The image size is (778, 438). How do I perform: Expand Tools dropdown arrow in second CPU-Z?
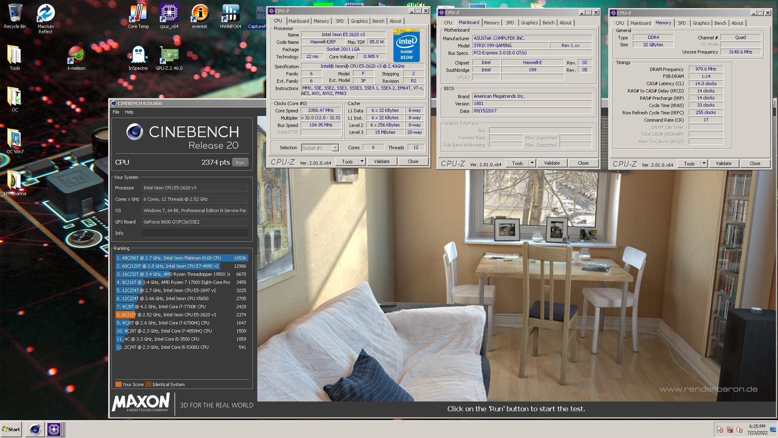tap(532, 163)
